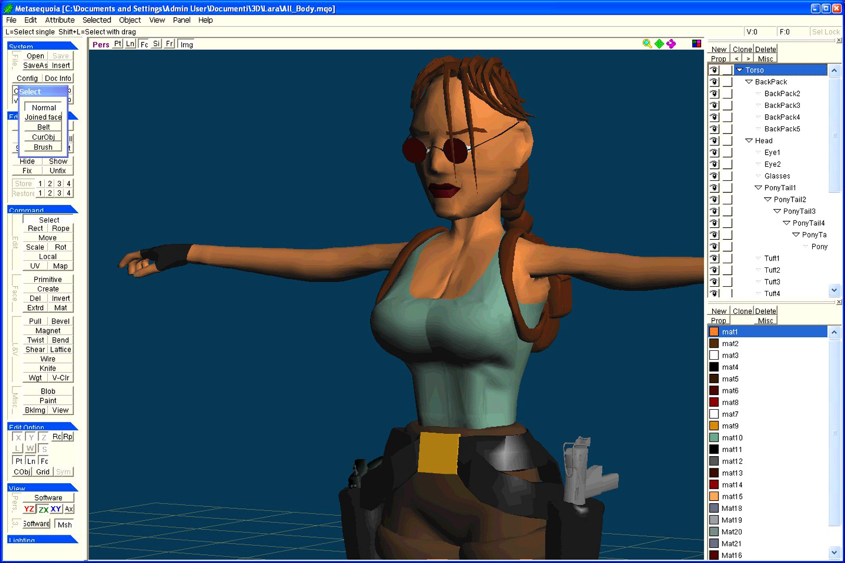Close the material panel with its X

coord(839,302)
